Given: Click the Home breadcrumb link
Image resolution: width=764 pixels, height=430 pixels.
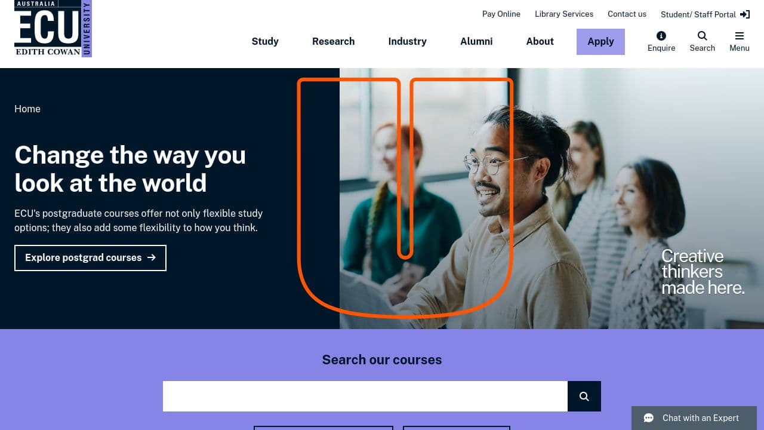Looking at the screenshot, I should click(27, 109).
